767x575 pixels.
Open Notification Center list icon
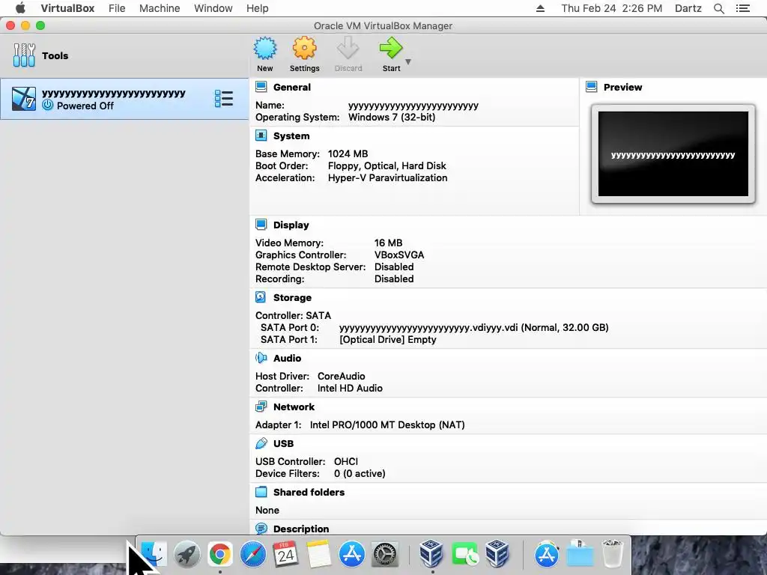point(742,8)
